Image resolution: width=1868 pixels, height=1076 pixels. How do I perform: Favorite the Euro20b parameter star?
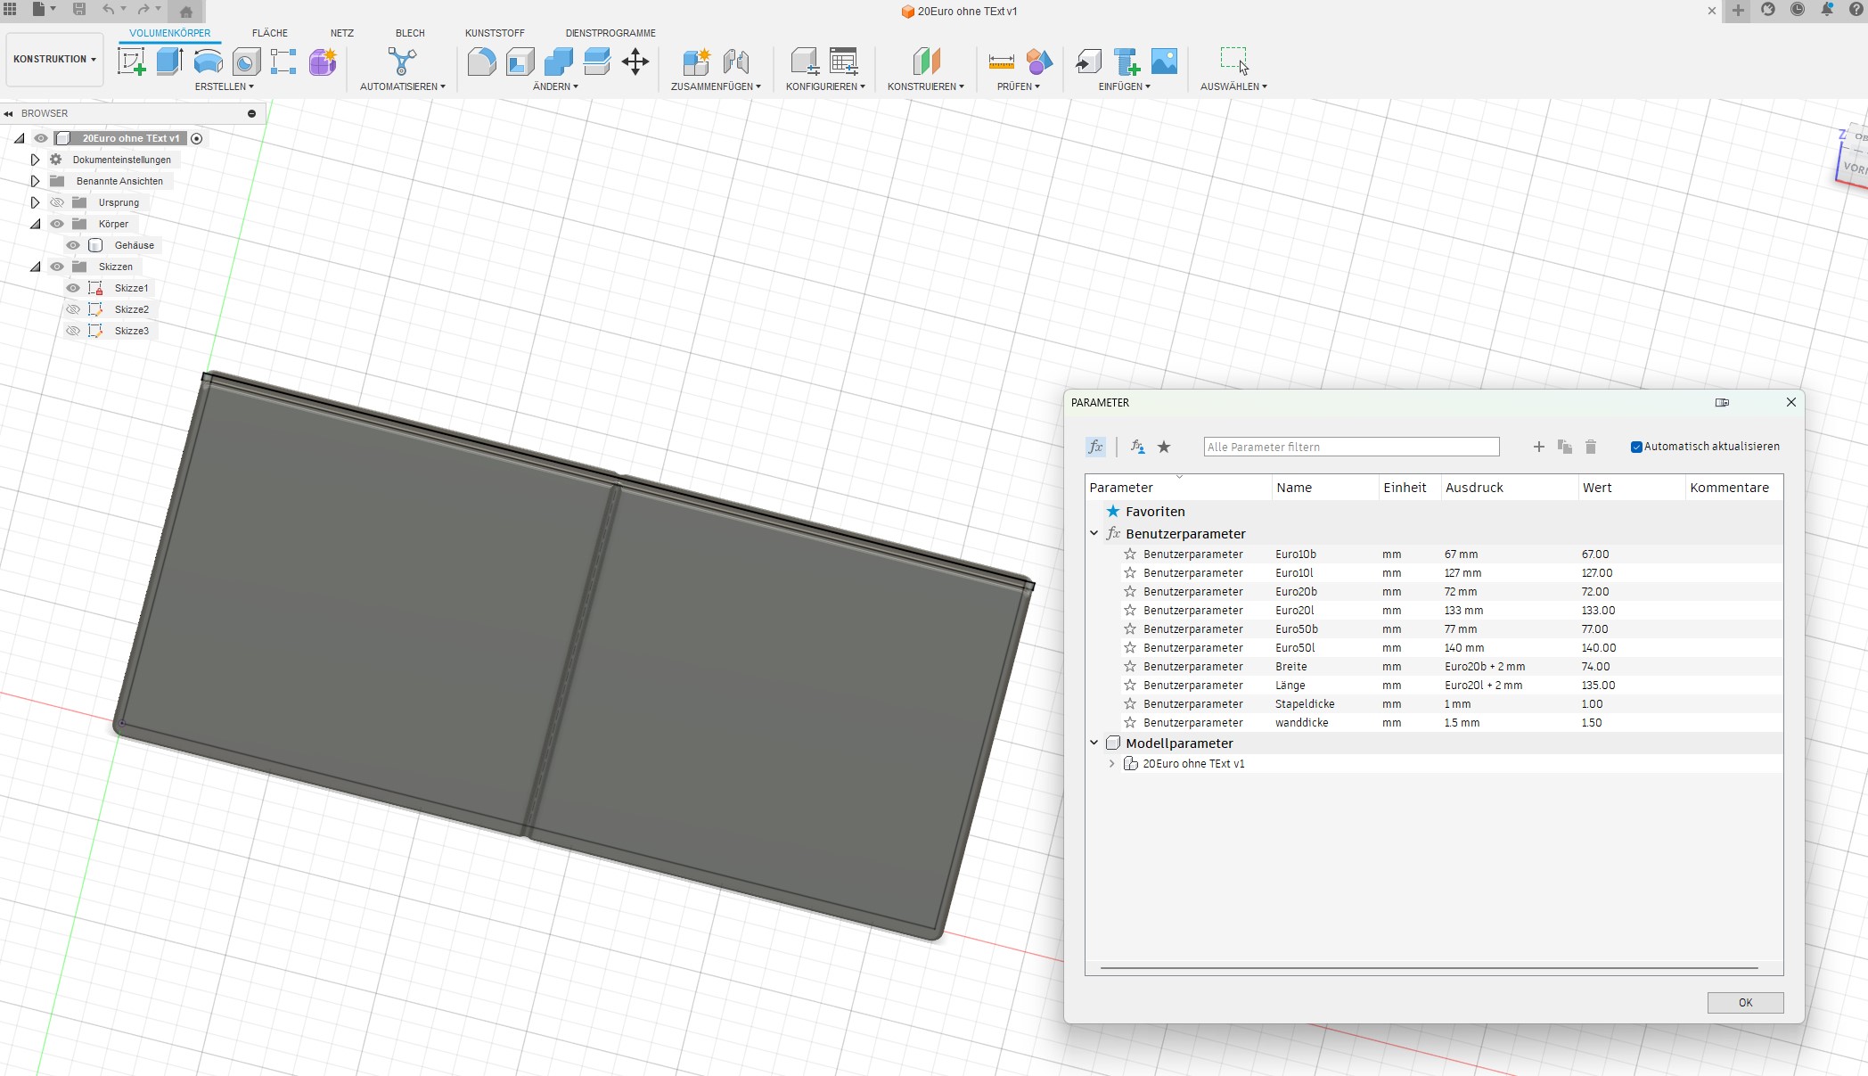tap(1130, 592)
